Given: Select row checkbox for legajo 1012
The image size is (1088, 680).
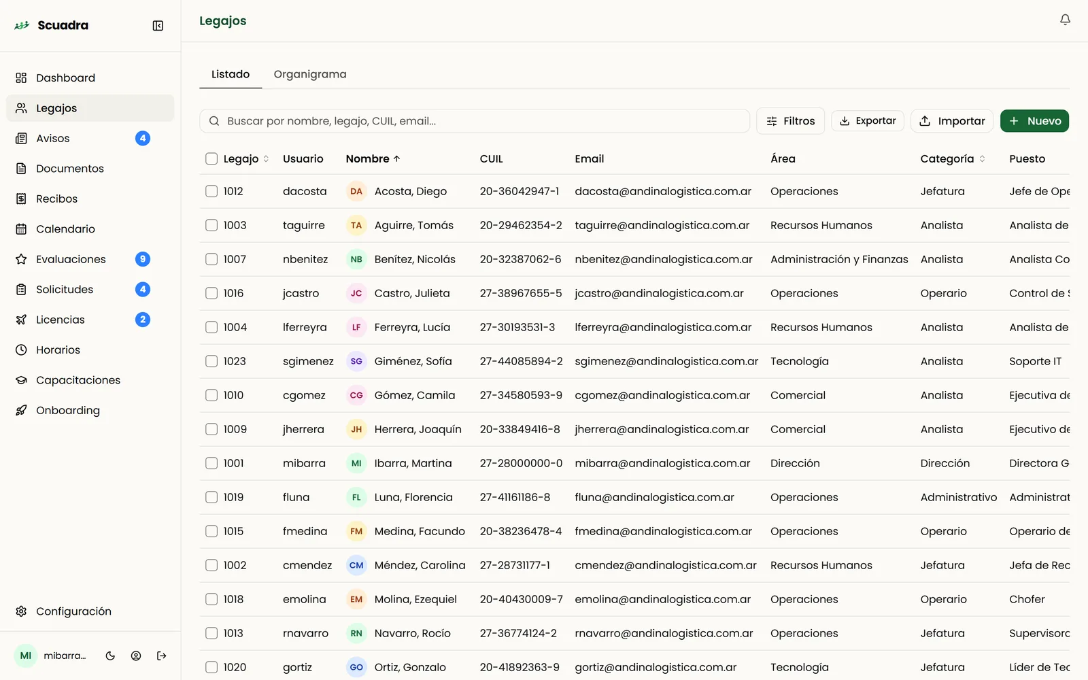Looking at the screenshot, I should coord(211,191).
